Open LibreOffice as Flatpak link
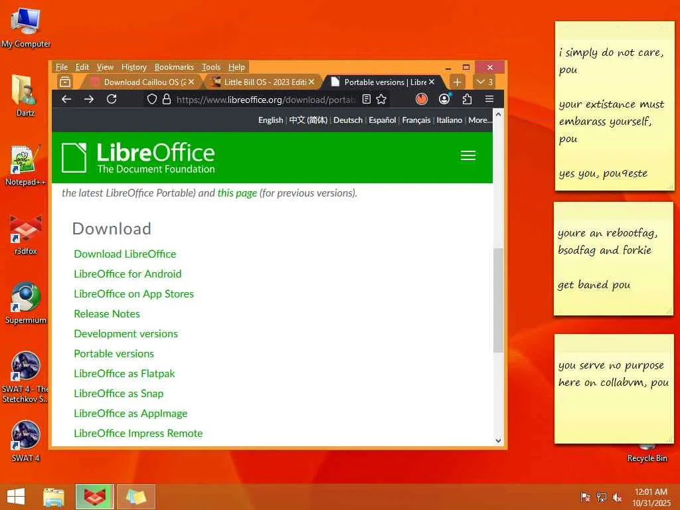 click(124, 374)
